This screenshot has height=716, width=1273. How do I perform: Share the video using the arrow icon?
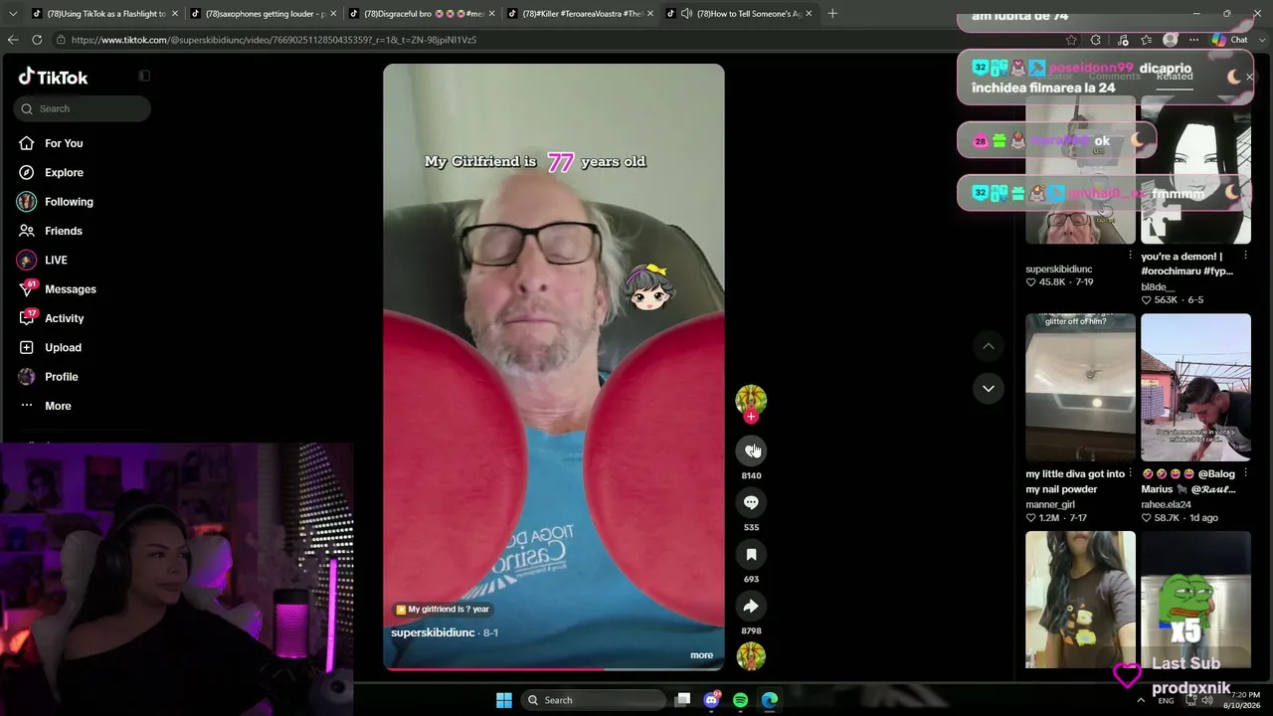[751, 606]
